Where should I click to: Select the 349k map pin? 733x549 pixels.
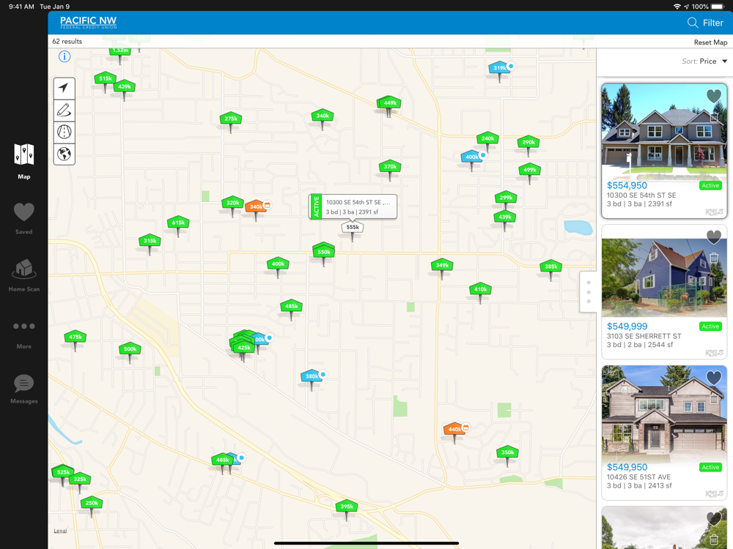click(x=442, y=265)
